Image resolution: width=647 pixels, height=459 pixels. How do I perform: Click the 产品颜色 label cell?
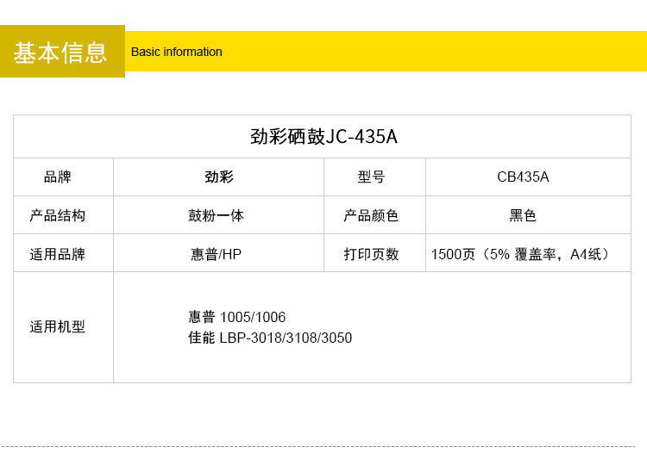click(x=372, y=215)
